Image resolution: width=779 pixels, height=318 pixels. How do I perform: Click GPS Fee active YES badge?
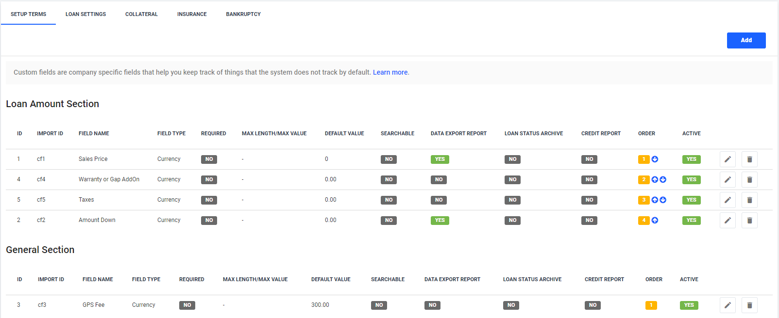click(689, 305)
